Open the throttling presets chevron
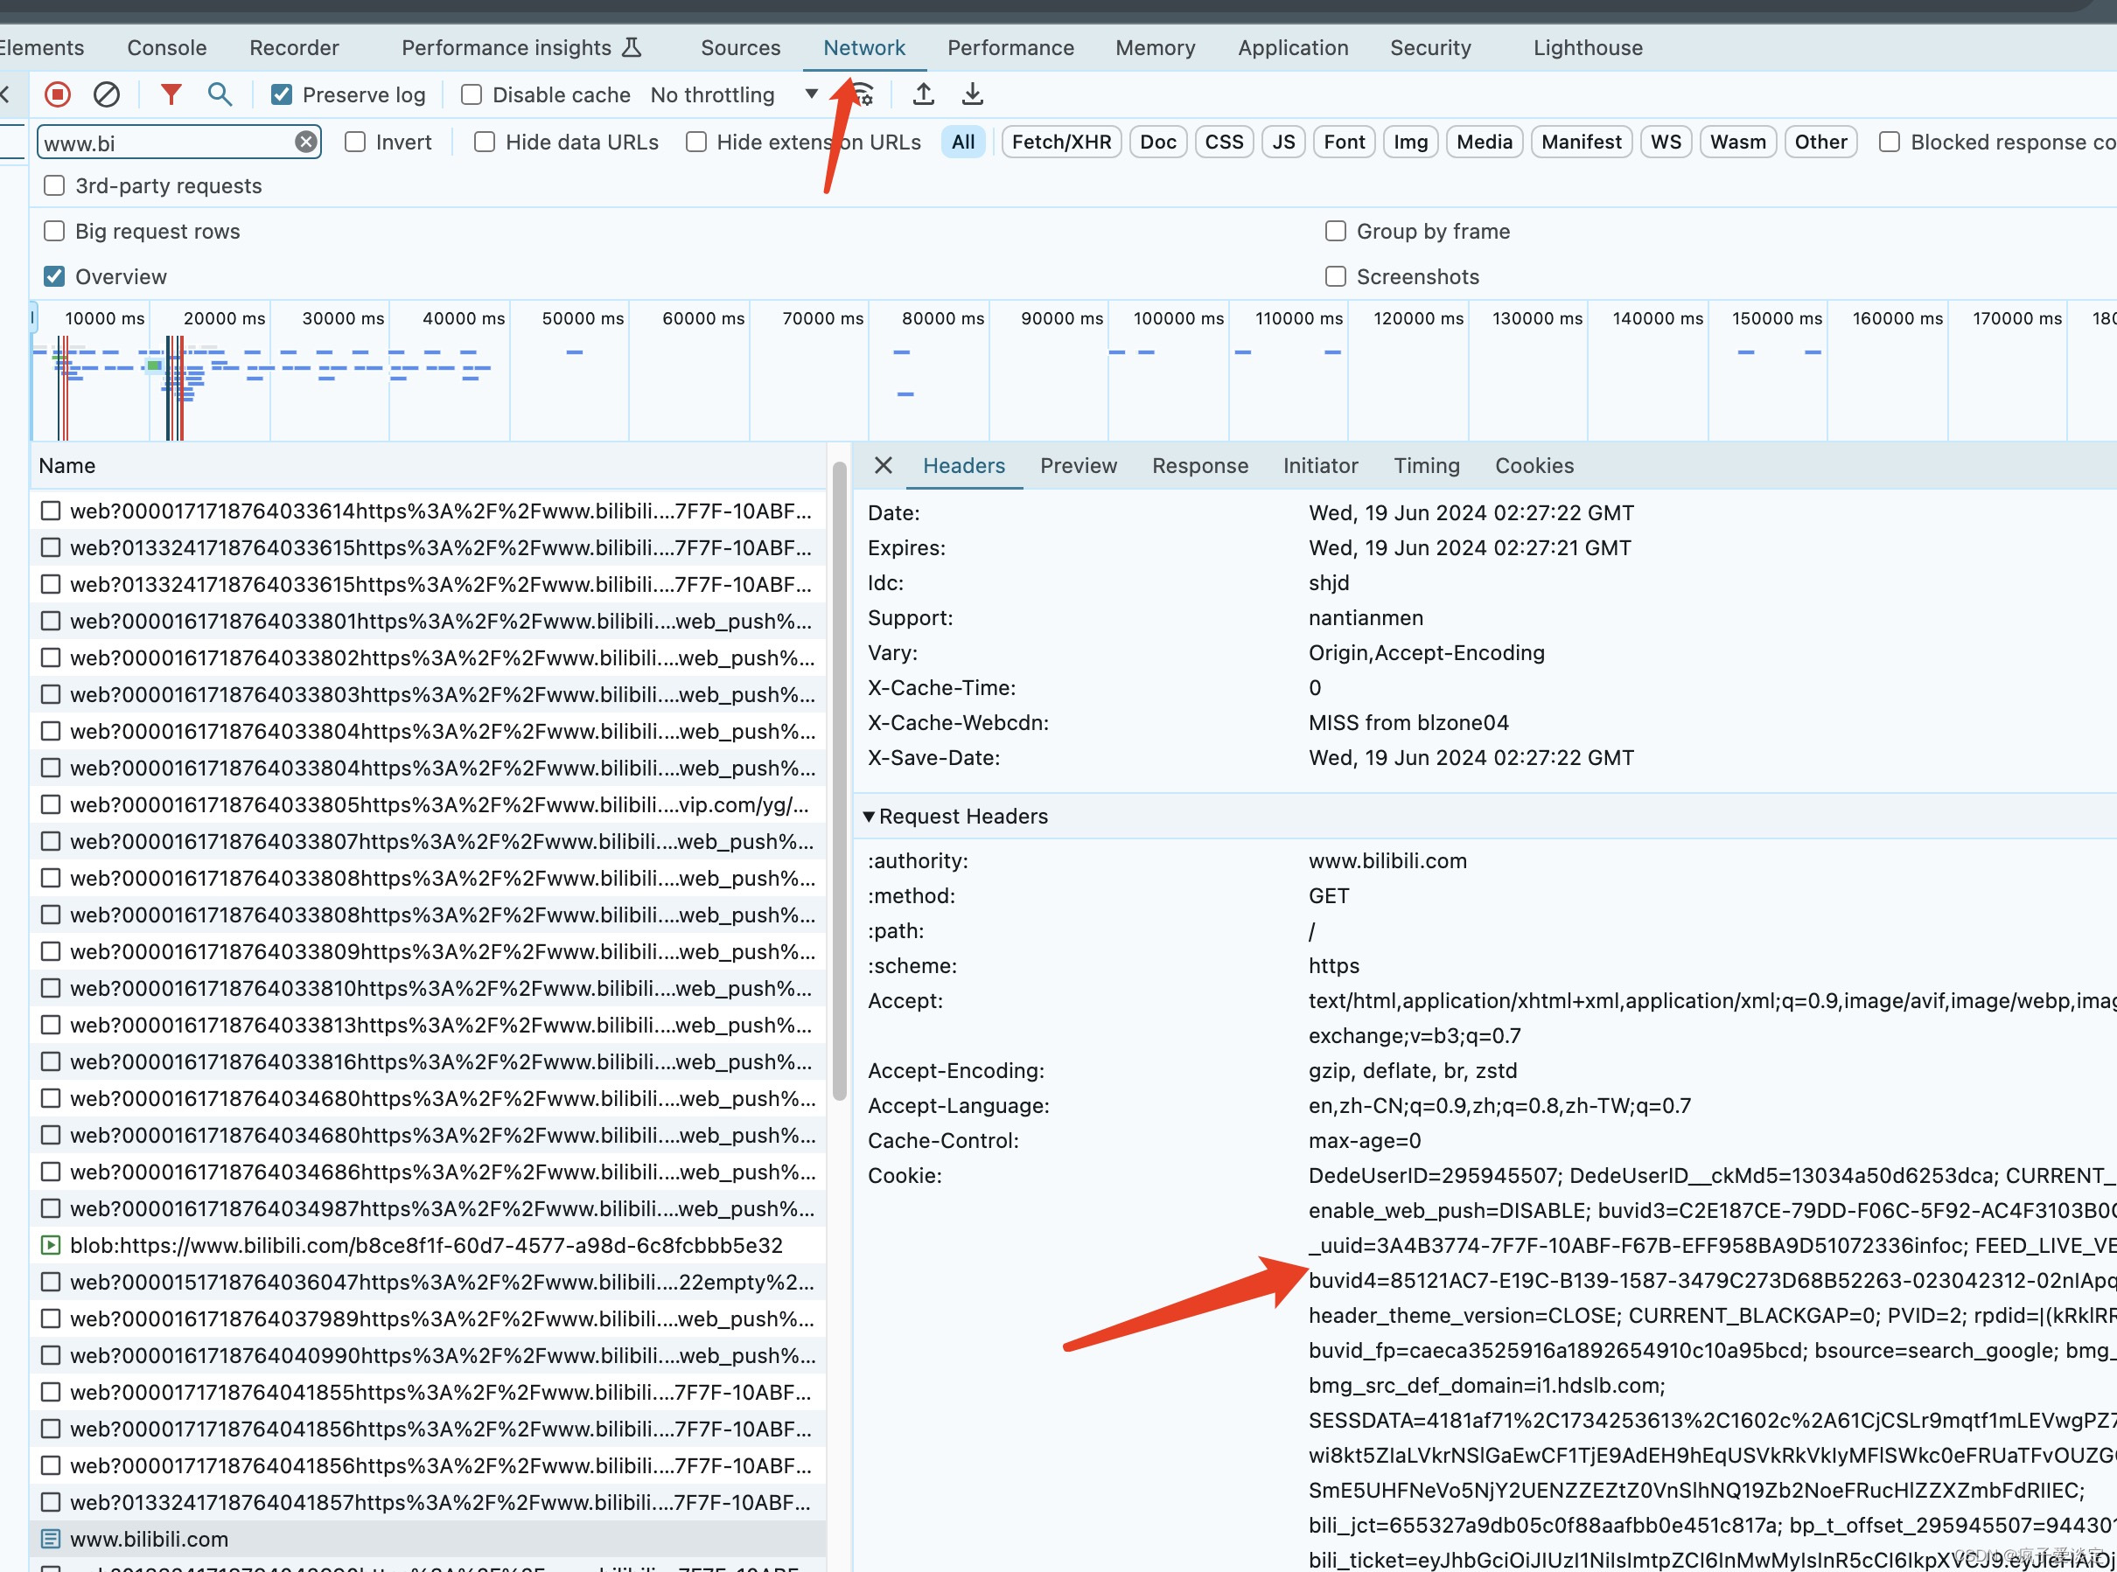The height and width of the screenshot is (1572, 2117). (x=812, y=94)
